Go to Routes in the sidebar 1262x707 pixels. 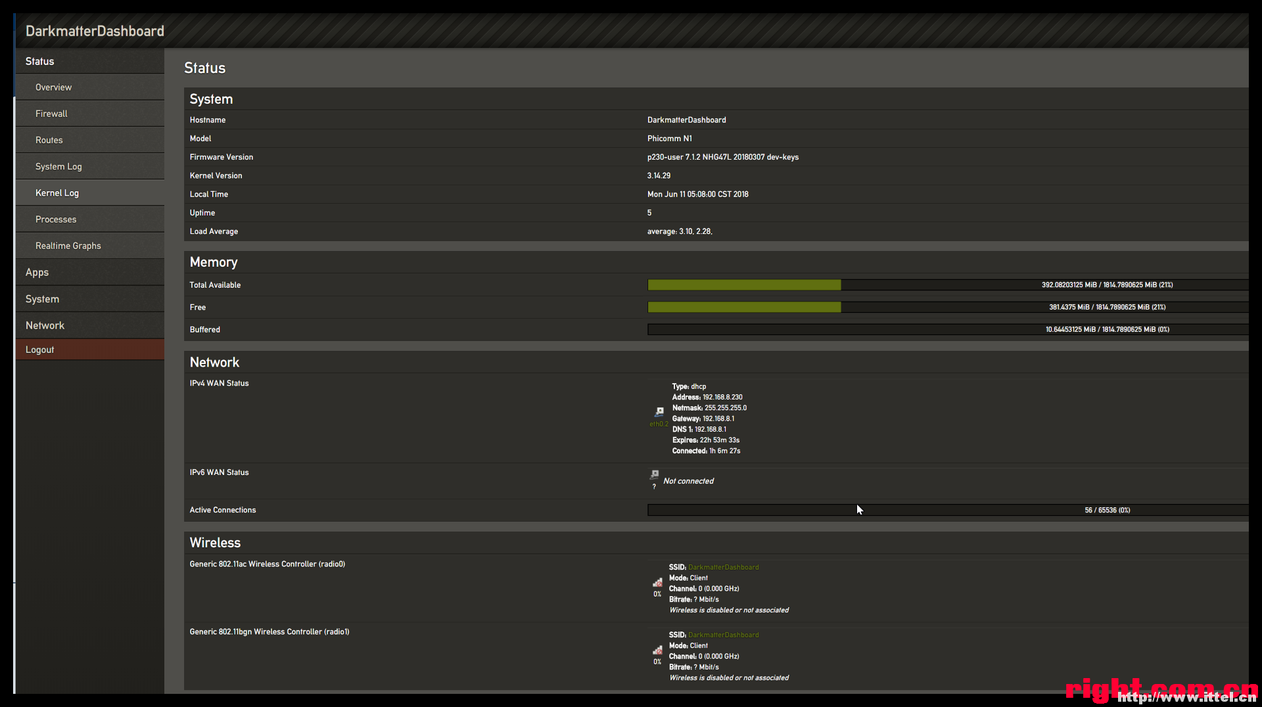[x=90, y=140]
